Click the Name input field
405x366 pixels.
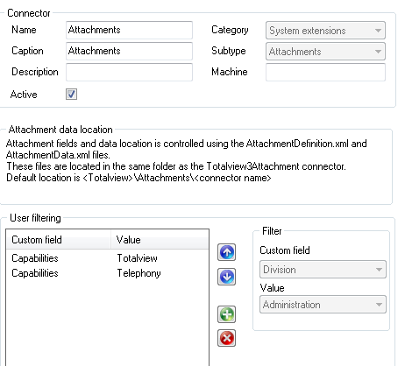[x=129, y=30]
